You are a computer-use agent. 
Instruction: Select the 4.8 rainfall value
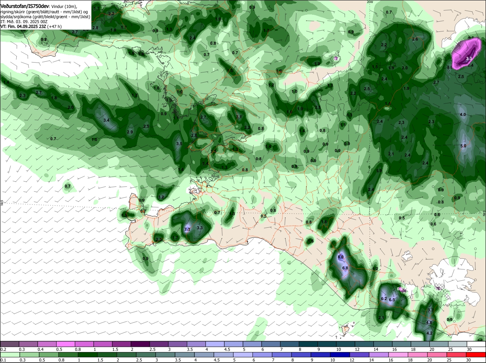429,322
